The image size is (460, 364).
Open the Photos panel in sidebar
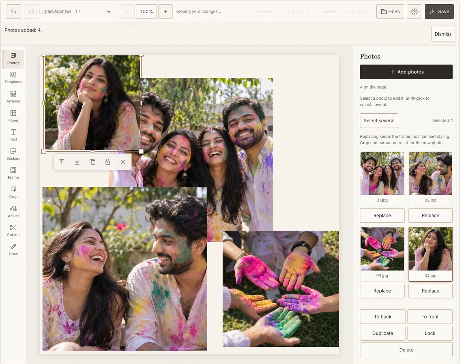13,59
